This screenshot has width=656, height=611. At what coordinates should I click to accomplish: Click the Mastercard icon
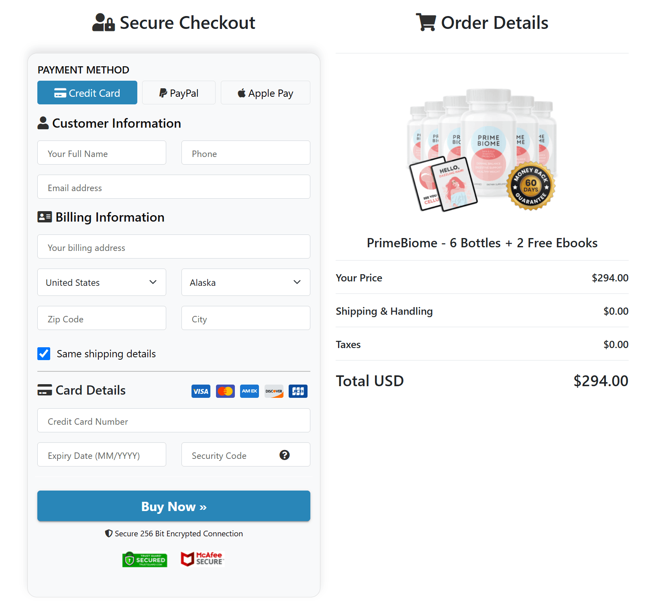(225, 391)
